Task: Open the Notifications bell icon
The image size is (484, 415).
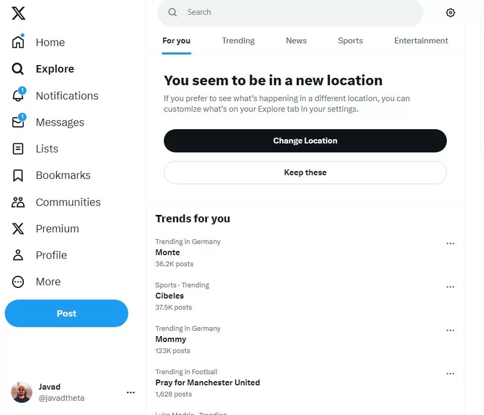Action: coord(18,96)
